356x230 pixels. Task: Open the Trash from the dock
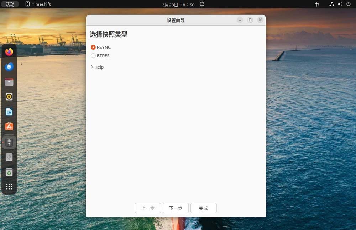click(9, 172)
